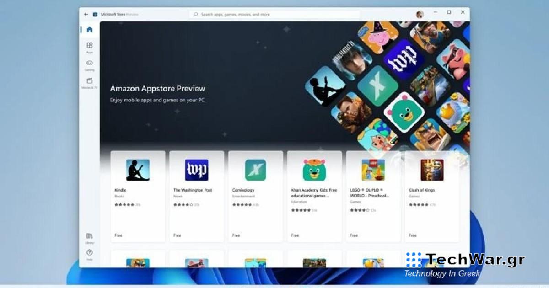Viewport: 549px width, 288px height.
Task: Click the Kindle app icon
Action: [x=138, y=170]
